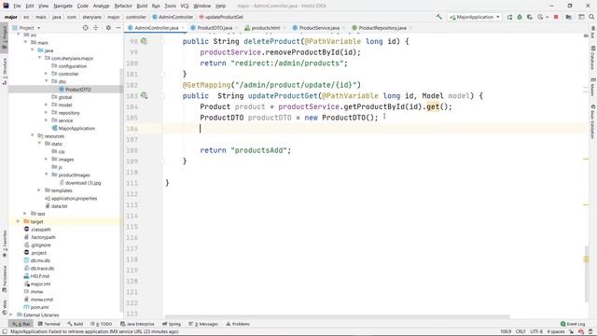Image resolution: width=597 pixels, height=336 pixels.
Task: Click the Rerun application icon
Action: point(510,17)
